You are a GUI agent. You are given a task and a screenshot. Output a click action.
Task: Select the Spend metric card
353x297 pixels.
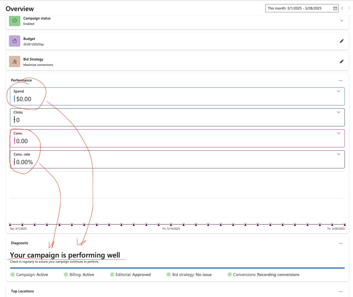(177, 96)
